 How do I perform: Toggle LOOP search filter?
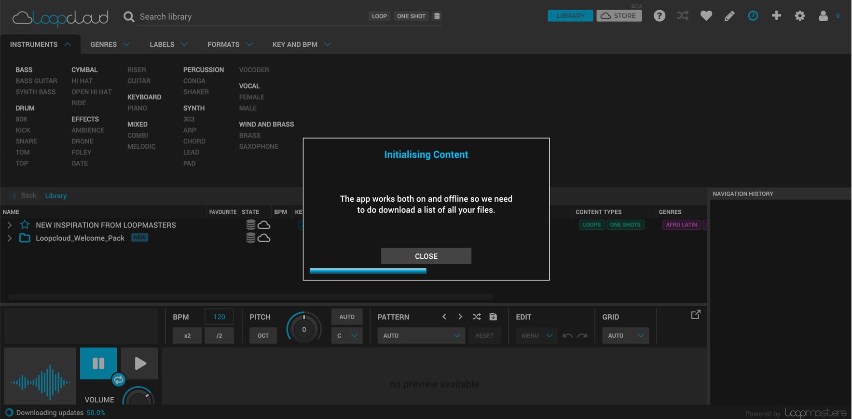click(379, 16)
